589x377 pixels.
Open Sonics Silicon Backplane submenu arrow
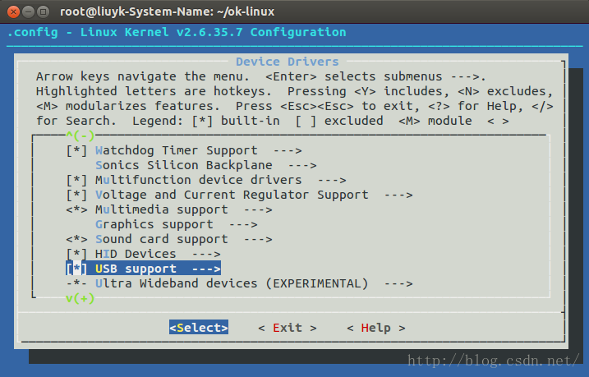(302, 165)
